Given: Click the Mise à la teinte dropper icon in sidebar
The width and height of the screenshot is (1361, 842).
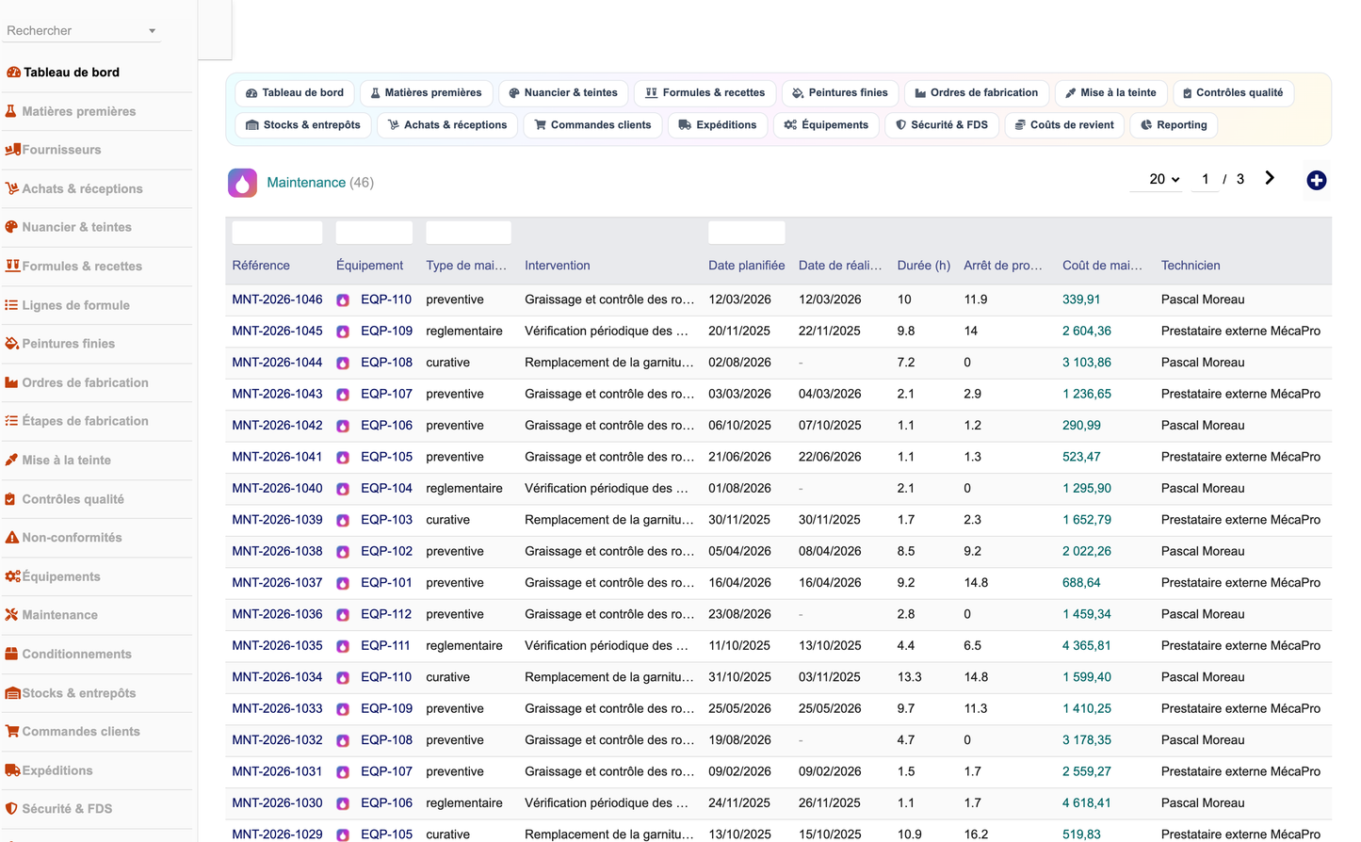Looking at the screenshot, I should pos(11,460).
